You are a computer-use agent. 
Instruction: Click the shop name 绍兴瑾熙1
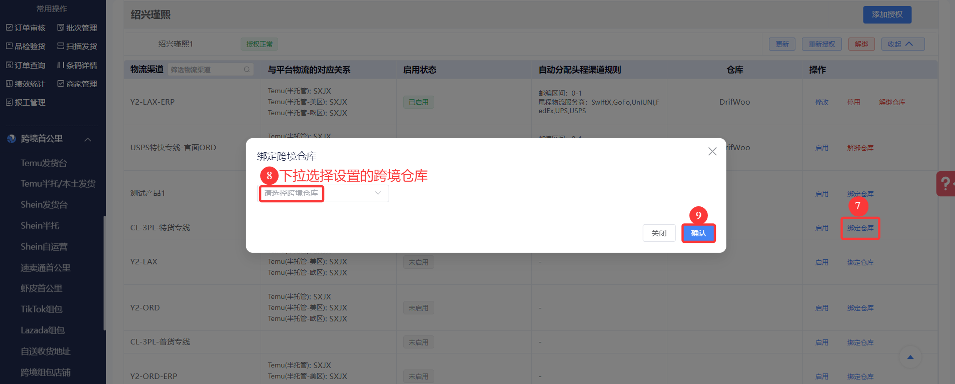(x=176, y=44)
